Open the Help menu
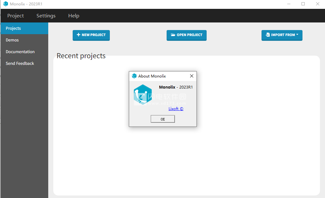325x198 pixels. coord(74,16)
